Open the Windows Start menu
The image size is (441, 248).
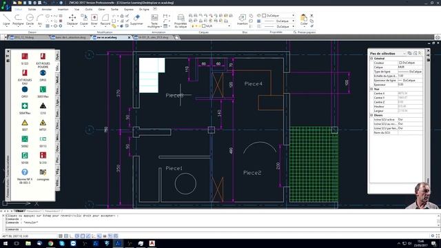tap(6, 243)
